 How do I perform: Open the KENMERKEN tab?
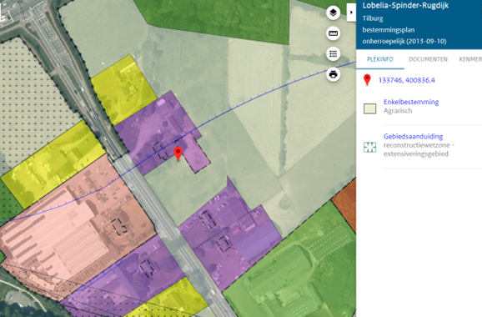point(470,59)
